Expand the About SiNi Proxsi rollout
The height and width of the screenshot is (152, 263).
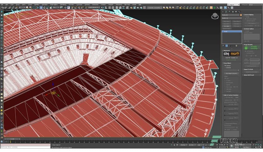(249, 75)
